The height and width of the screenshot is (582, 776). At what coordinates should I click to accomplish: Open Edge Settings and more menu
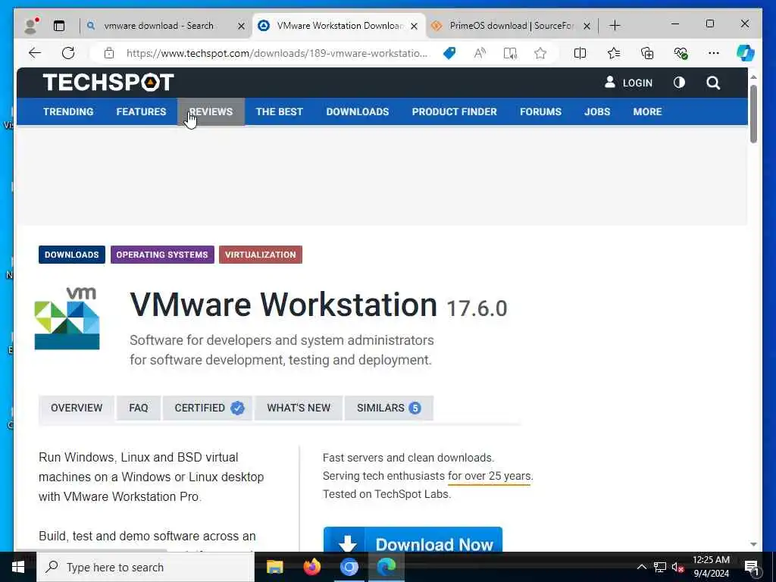click(714, 53)
